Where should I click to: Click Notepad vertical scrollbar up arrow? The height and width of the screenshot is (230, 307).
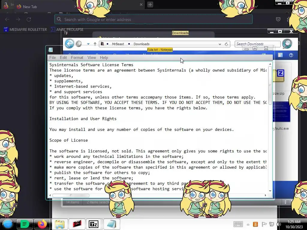tap(270, 64)
